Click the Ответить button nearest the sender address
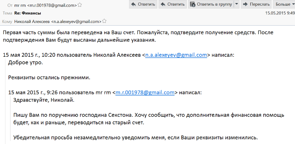Image resolution: width=295 pixels, height=144 pixels. [143, 4]
